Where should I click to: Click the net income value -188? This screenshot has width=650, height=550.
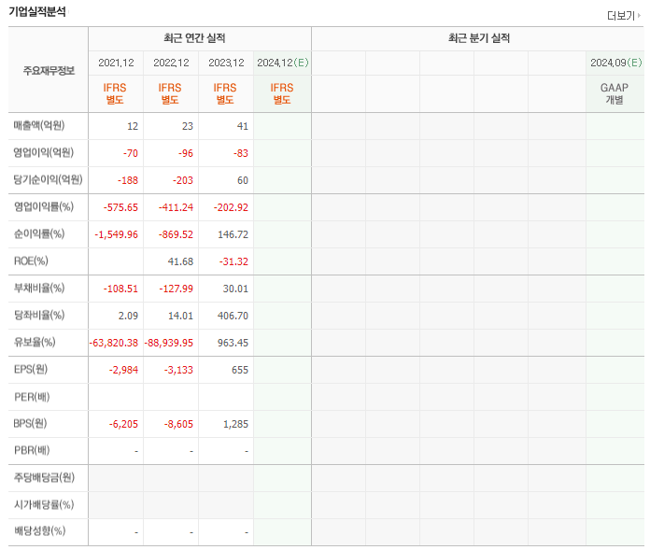tap(128, 180)
